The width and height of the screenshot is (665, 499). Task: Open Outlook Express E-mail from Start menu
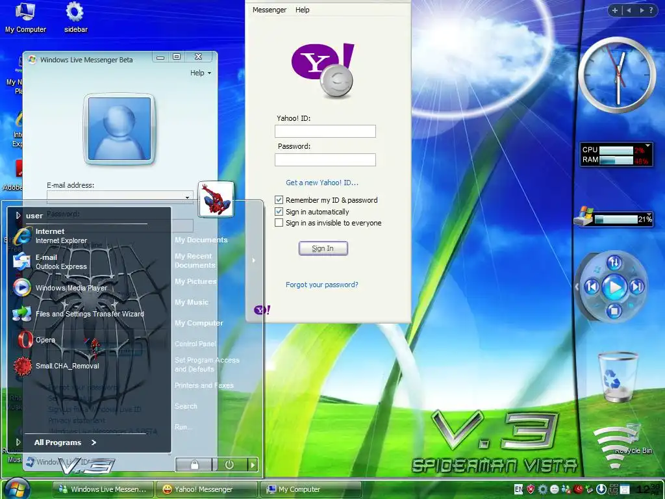click(x=50, y=262)
